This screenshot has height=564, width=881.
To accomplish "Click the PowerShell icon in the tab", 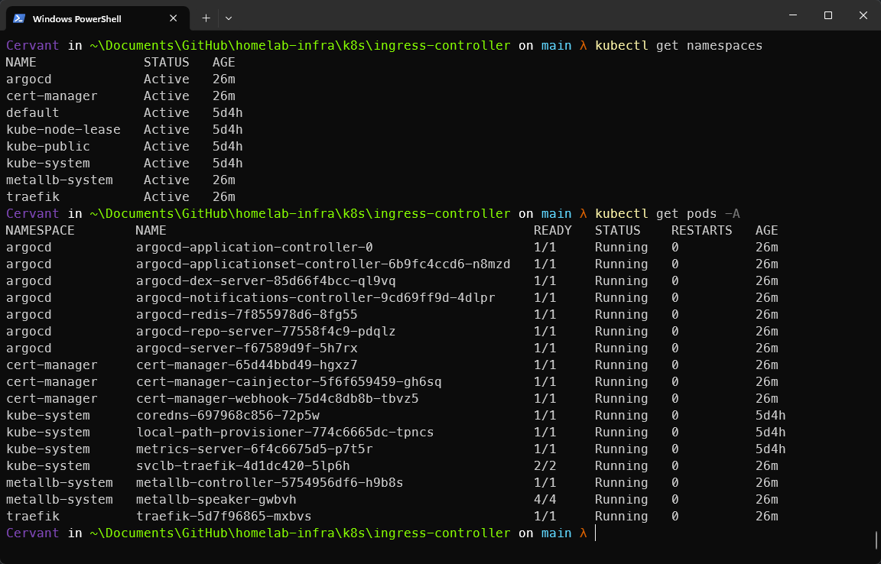I will 19,18.
